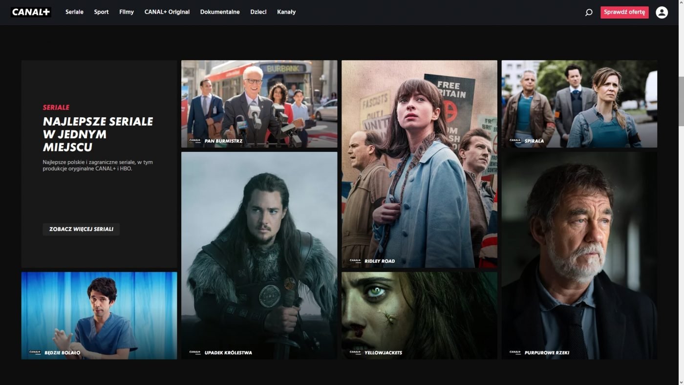Go to the CANAL+ logo homepage
684x385 pixels.
pyautogui.click(x=31, y=12)
